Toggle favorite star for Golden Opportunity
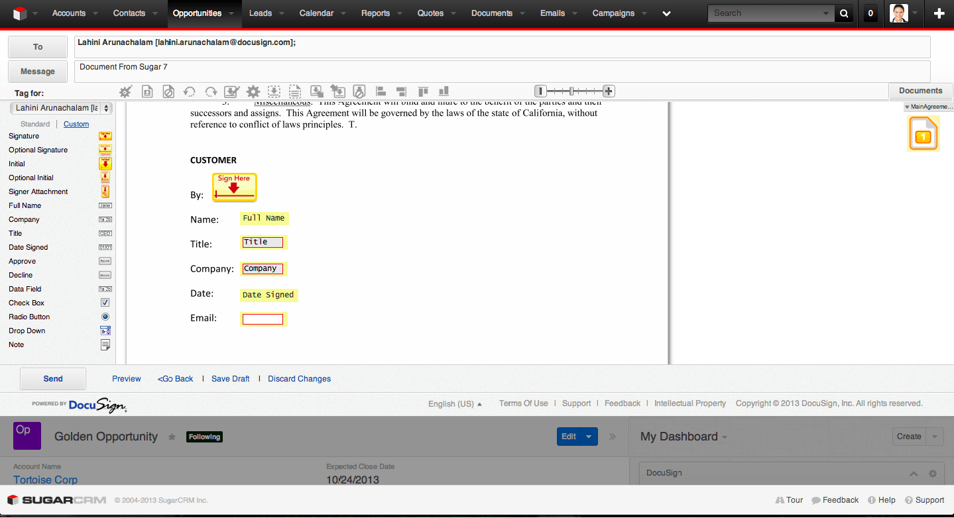Image resolution: width=954 pixels, height=518 pixels. click(172, 437)
